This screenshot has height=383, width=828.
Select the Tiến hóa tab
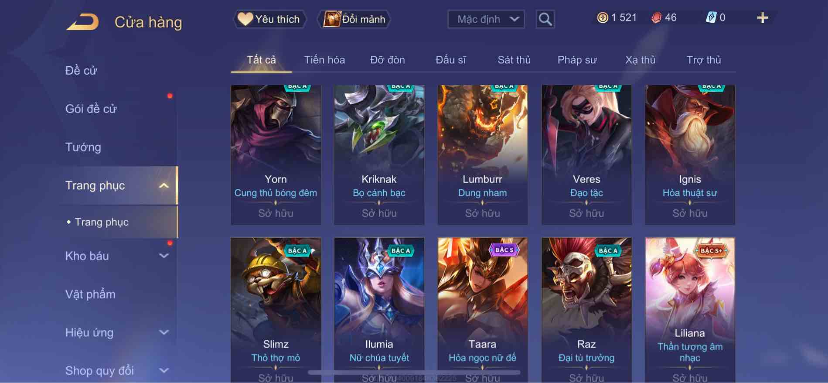pos(324,60)
